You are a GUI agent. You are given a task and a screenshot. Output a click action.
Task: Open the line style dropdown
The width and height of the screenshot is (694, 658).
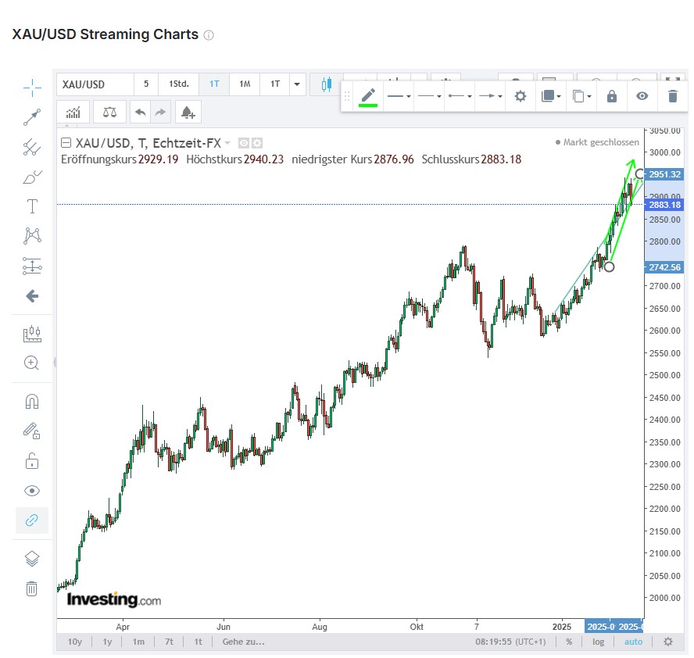(429, 96)
